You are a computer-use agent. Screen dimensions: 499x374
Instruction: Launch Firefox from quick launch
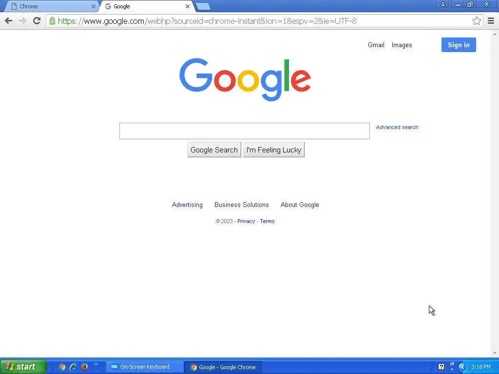click(x=84, y=367)
